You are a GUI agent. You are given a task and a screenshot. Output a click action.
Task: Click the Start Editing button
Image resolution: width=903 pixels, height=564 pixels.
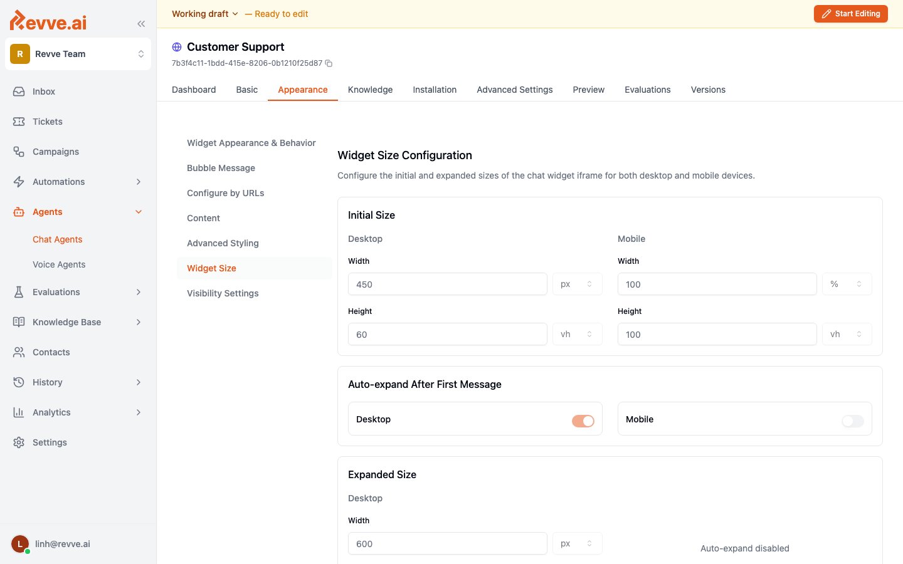851,14
